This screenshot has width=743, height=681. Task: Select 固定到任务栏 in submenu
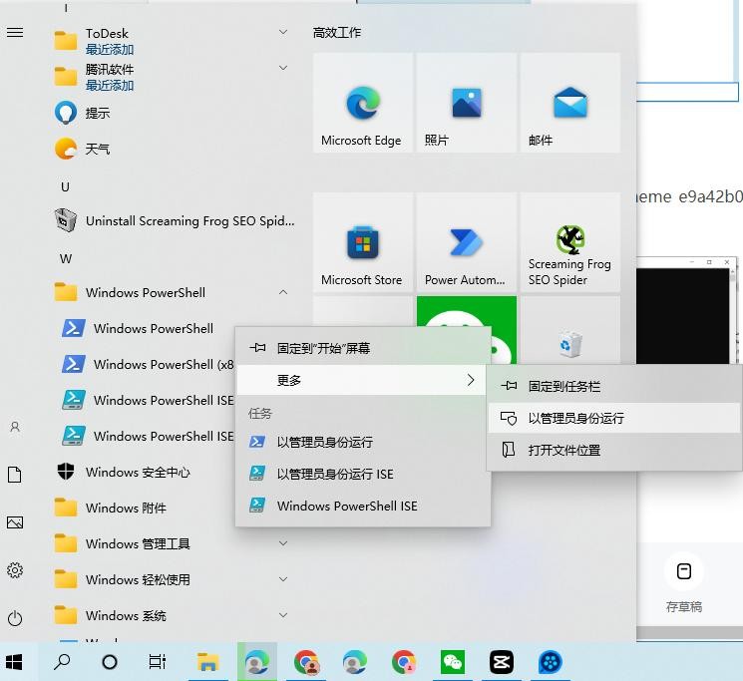point(614,387)
